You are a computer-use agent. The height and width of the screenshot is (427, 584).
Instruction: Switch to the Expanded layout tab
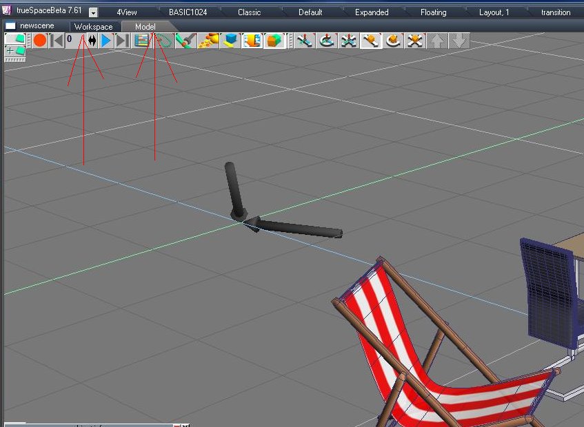click(x=372, y=12)
